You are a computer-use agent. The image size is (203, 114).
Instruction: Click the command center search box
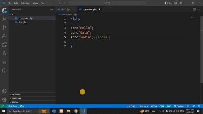107,3
